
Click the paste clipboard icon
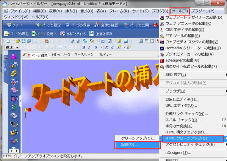point(47,41)
